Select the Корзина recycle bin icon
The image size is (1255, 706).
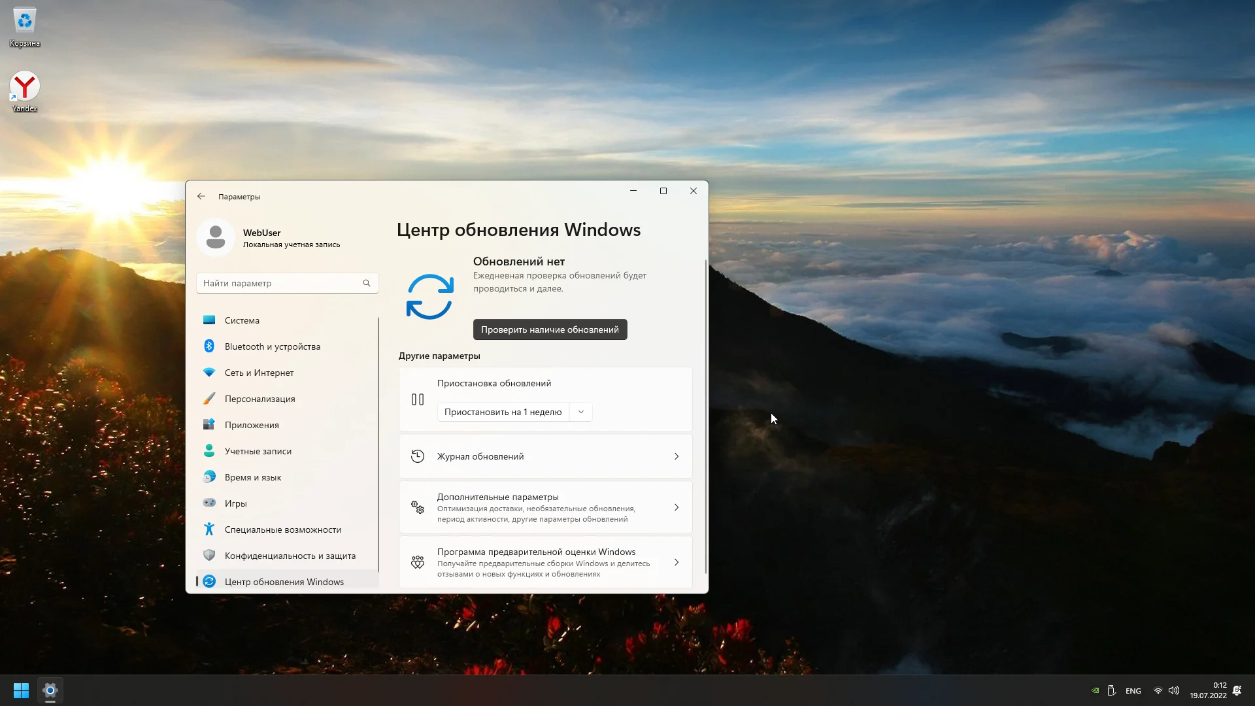click(24, 22)
